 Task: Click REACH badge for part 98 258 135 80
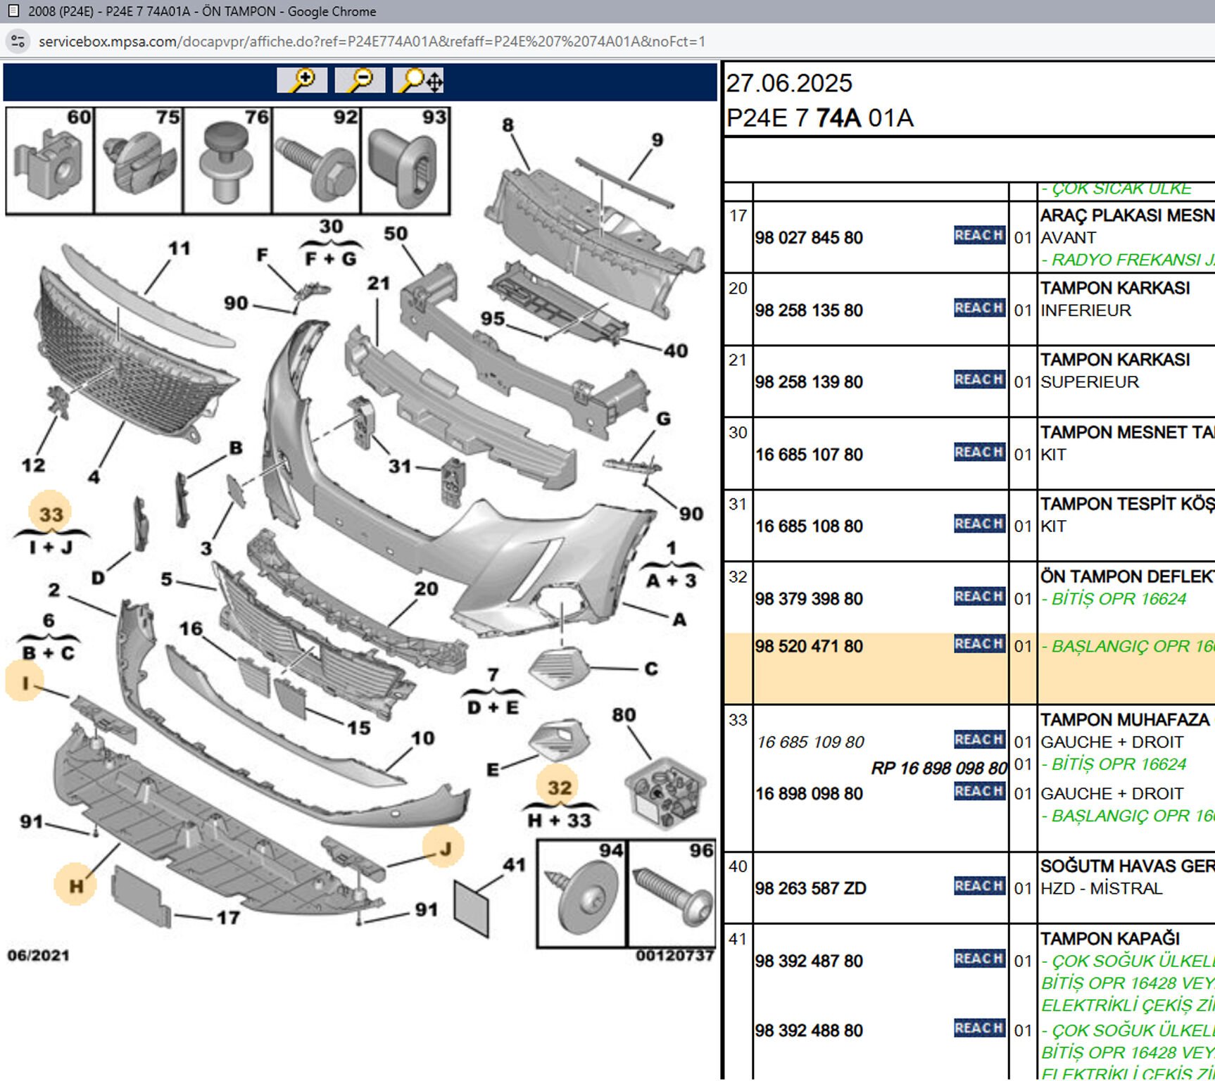(x=978, y=308)
